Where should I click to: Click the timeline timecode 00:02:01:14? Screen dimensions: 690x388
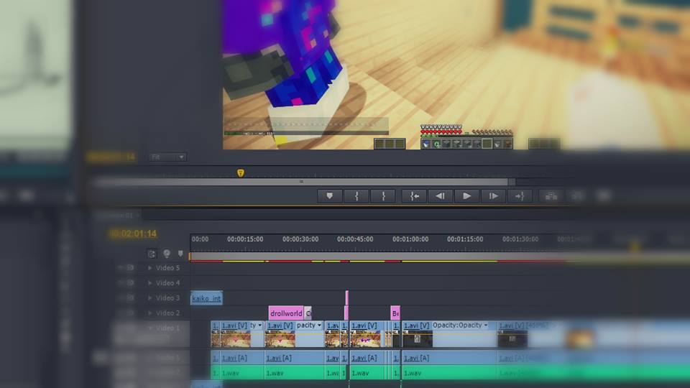pos(133,234)
